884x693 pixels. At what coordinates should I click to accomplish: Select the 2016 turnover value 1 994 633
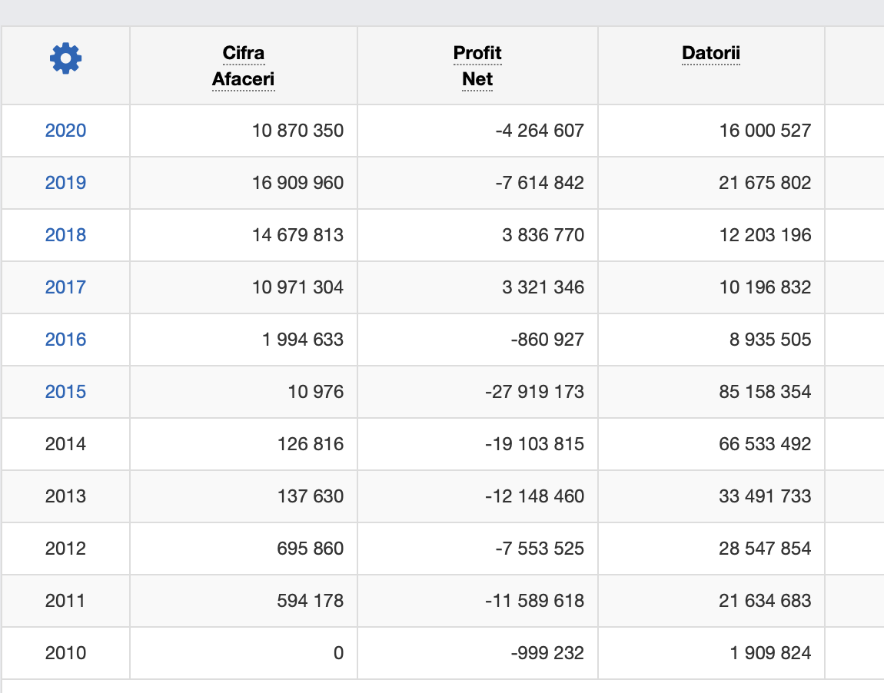[301, 340]
